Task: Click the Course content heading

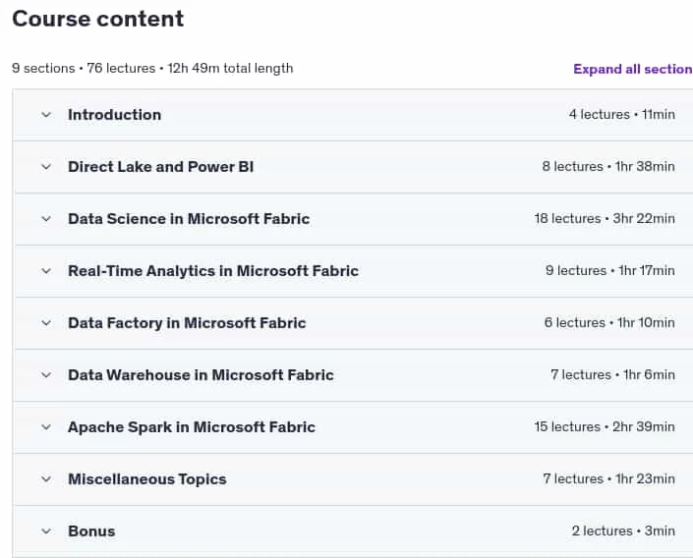Action: tap(97, 19)
